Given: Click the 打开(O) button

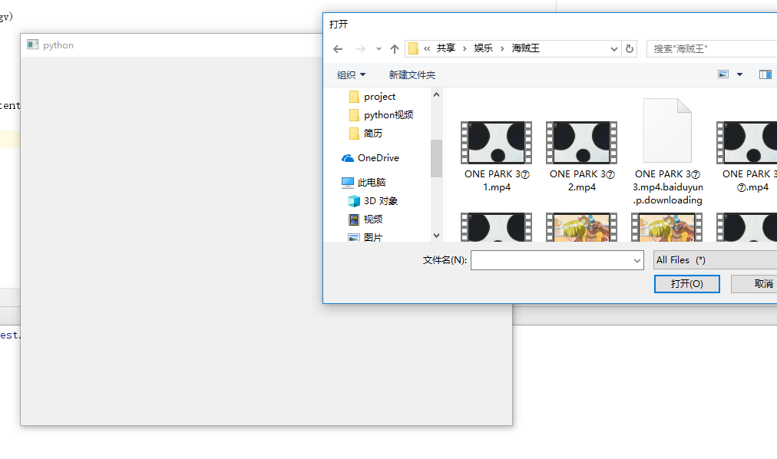Looking at the screenshot, I should [x=686, y=284].
